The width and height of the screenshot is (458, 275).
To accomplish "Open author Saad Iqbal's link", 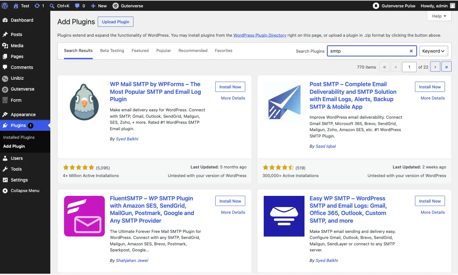I will pyautogui.click(x=326, y=146).
